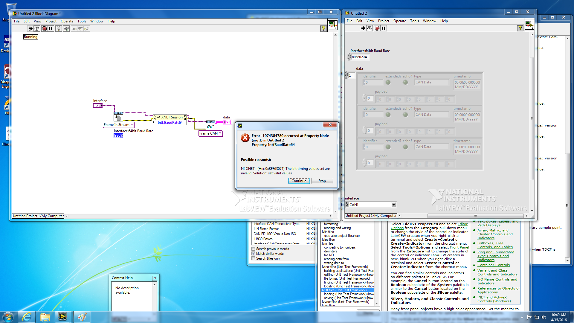574x323 pixels.
Task: Click the data array index stepper
Action: (346, 75)
